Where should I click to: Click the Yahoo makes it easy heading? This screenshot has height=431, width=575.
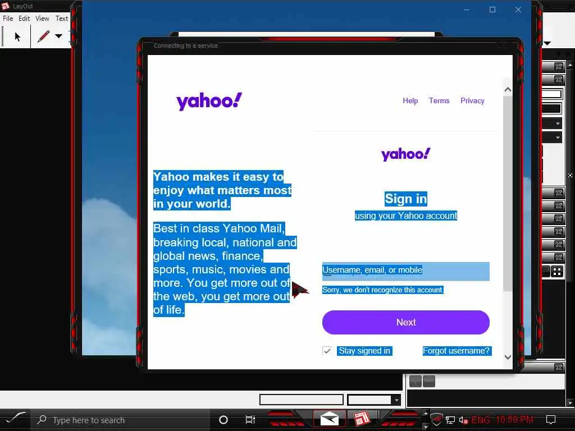(x=222, y=190)
